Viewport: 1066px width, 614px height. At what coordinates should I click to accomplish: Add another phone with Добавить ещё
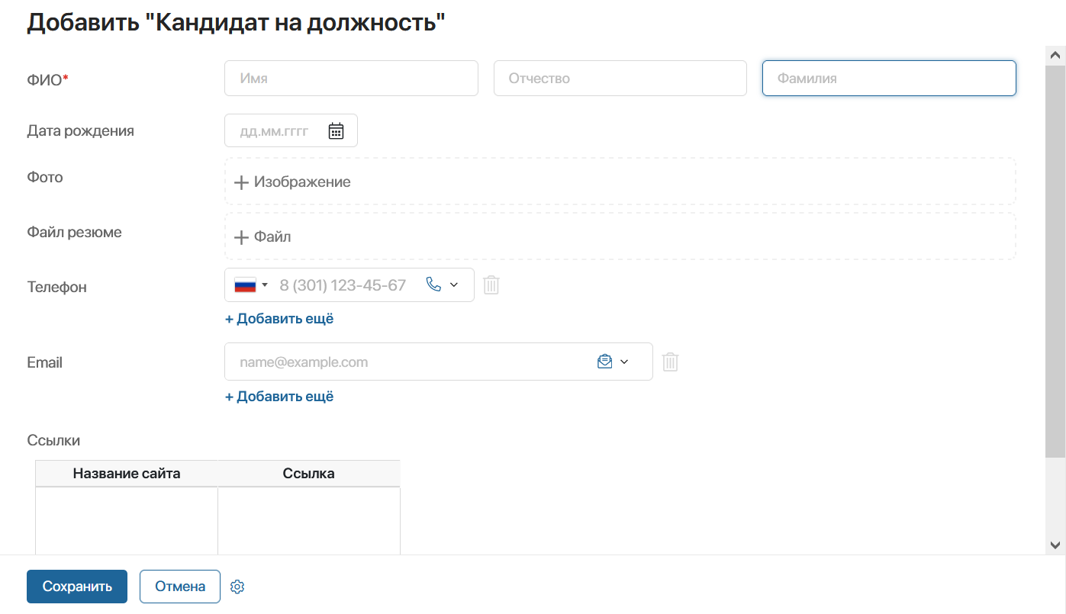coord(279,318)
